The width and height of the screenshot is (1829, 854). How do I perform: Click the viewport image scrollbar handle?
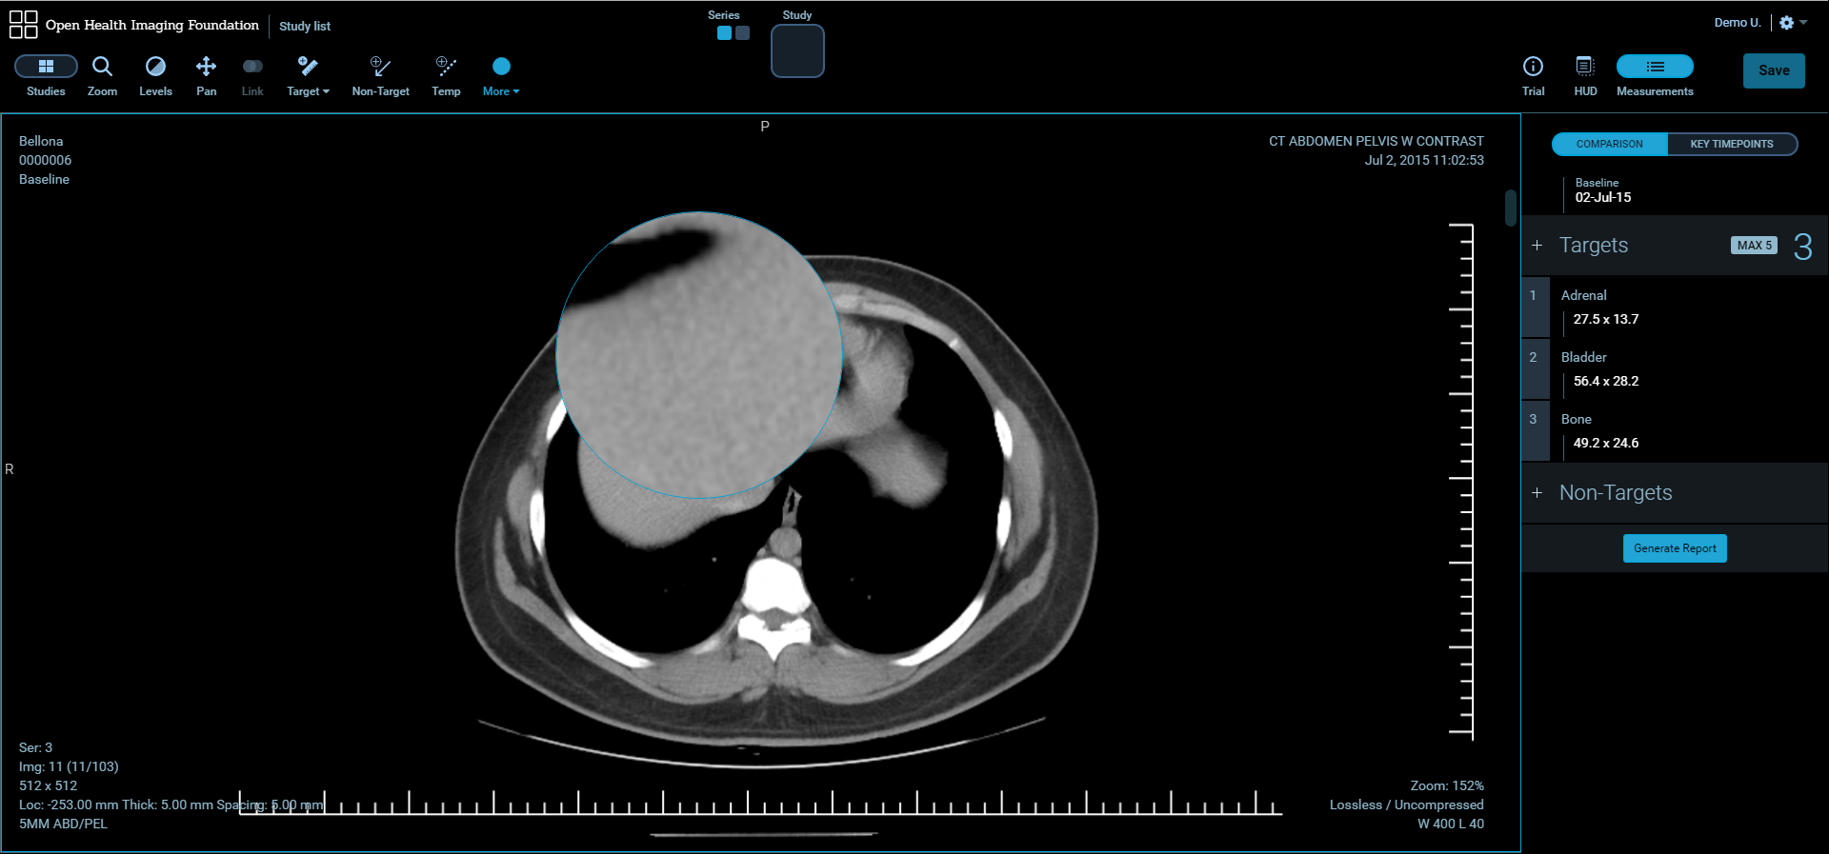[x=1510, y=208]
